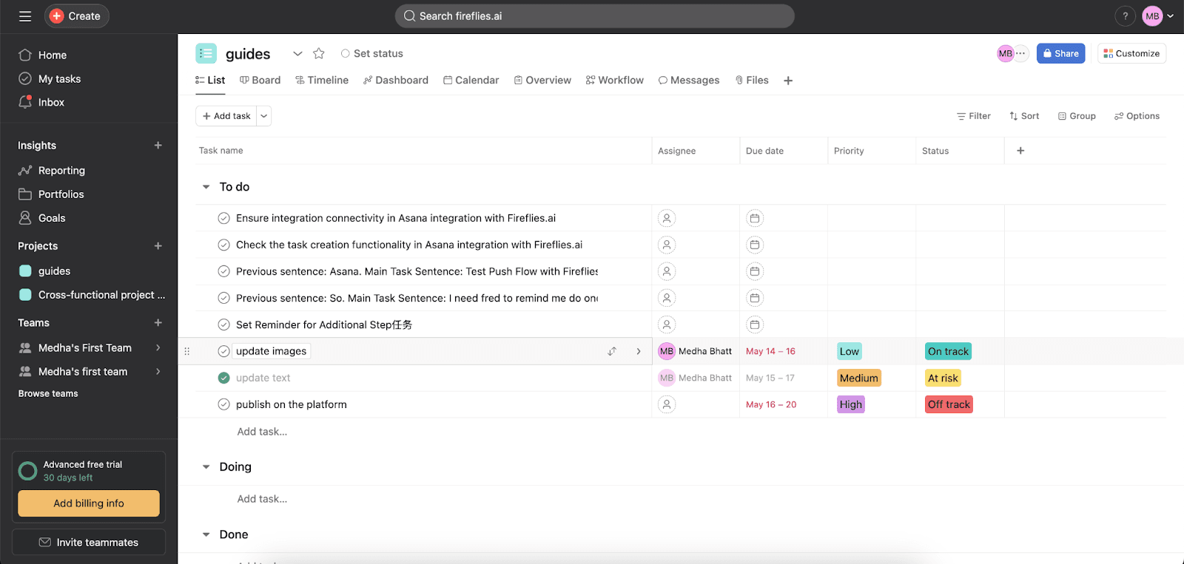Click Add billing info button
Image resolution: width=1184 pixels, height=564 pixels.
(x=89, y=503)
